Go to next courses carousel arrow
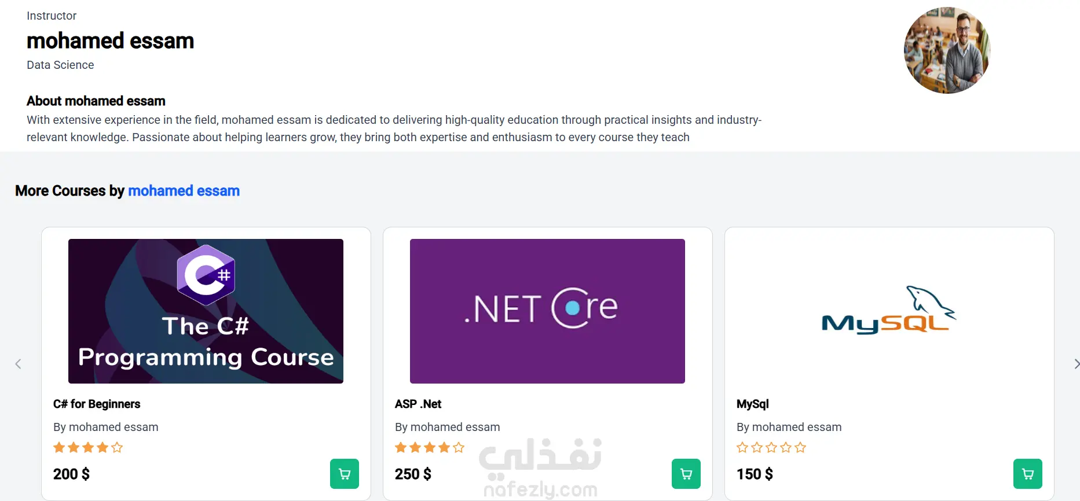The image size is (1080, 501). (1075, 364)
